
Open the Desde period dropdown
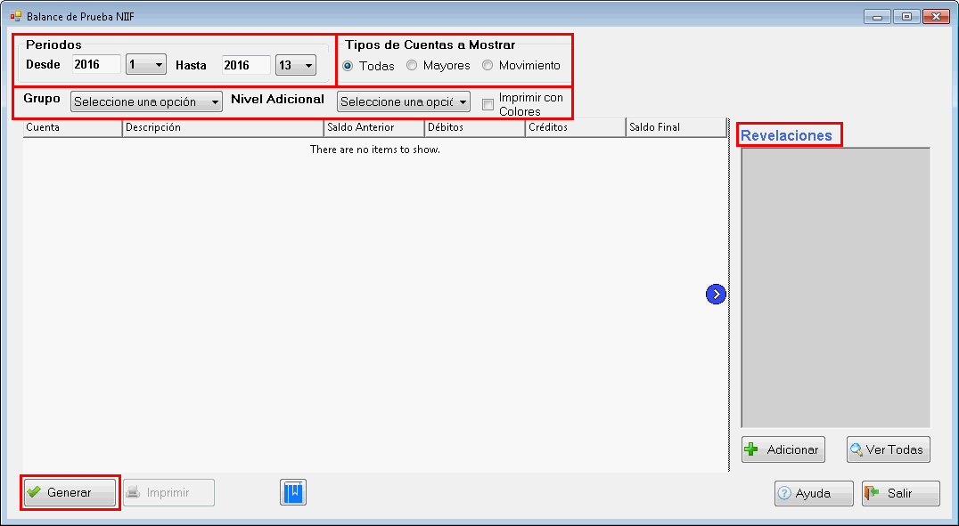click(146, 65)
